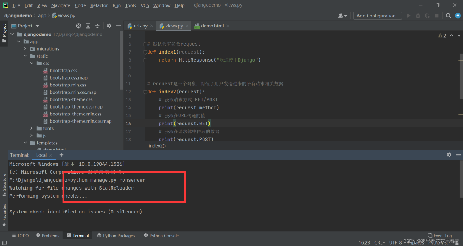The width and height of the screenshot is (463, 246).
Task: Toggle the Python Console tool window
Action: click(x=161, y=236)
